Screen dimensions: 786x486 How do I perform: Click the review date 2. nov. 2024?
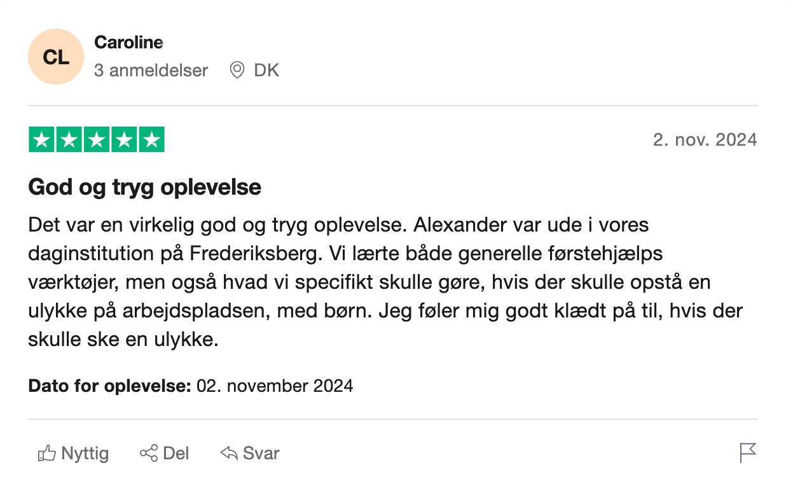pos(705,139)
